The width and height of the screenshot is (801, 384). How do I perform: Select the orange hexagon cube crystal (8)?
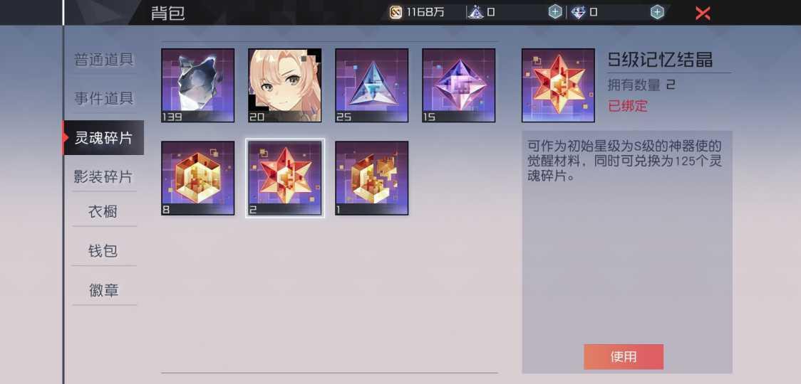click(x=197, y=178)
